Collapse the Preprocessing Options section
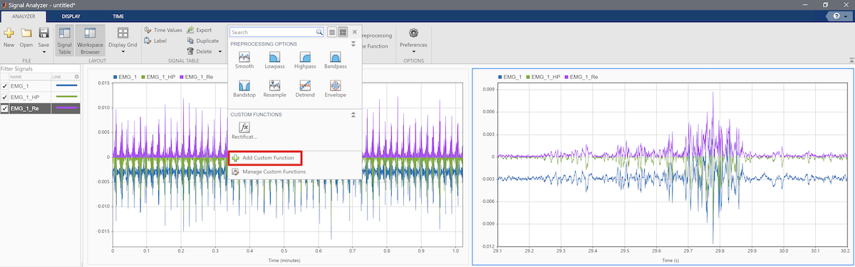855x267 pixels. [353, 43]
